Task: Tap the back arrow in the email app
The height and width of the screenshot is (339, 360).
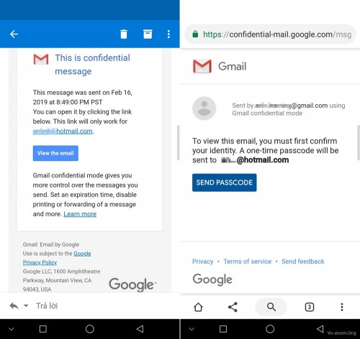Action: pos(14,34)
